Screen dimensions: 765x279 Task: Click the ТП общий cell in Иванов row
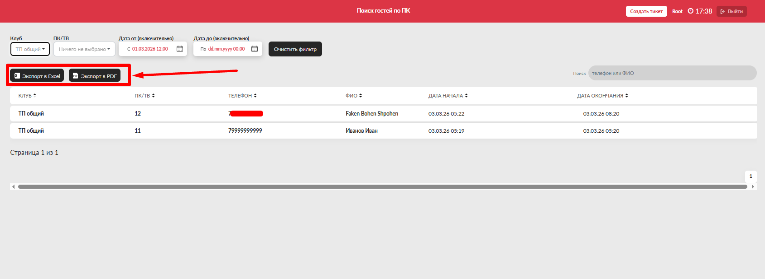click(x=31, y=130)
